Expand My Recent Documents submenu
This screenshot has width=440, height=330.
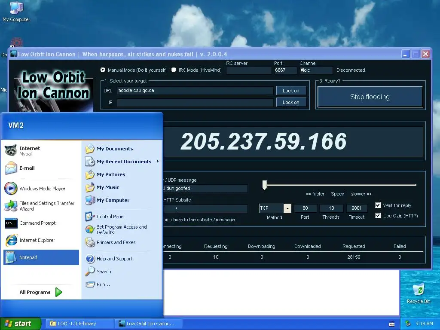click(122, 162)
